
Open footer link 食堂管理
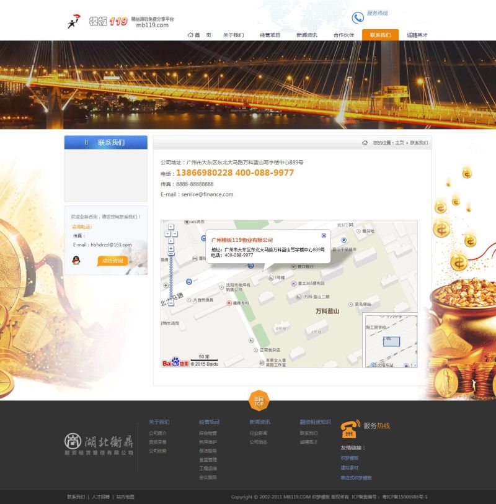coord(208,460)
